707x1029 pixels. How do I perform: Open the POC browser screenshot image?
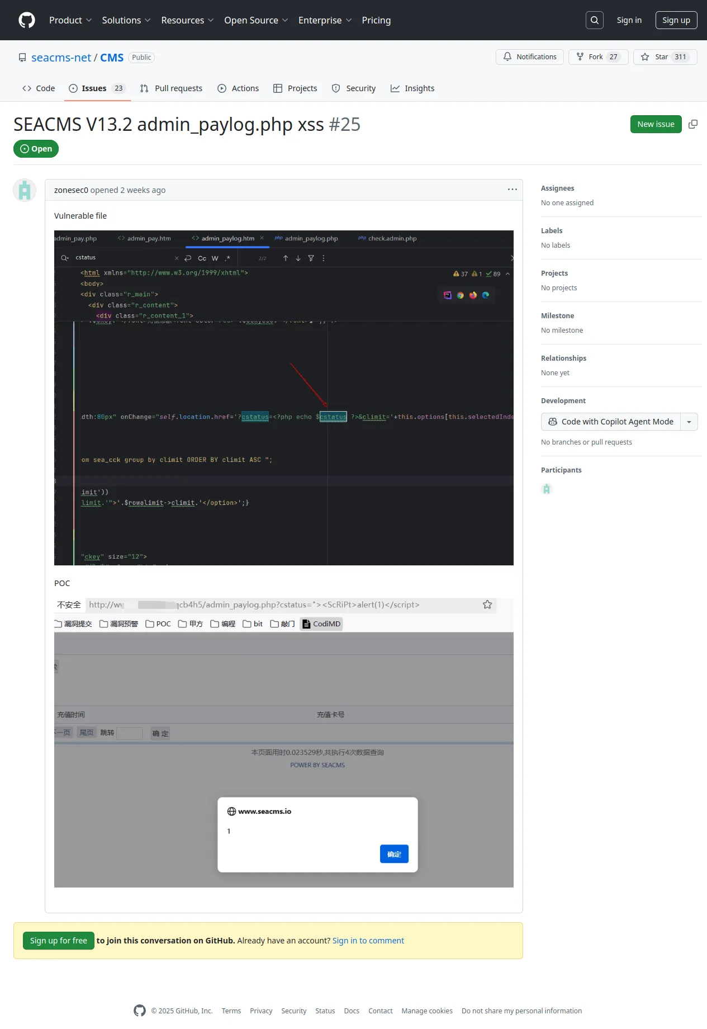click(284, 743)
